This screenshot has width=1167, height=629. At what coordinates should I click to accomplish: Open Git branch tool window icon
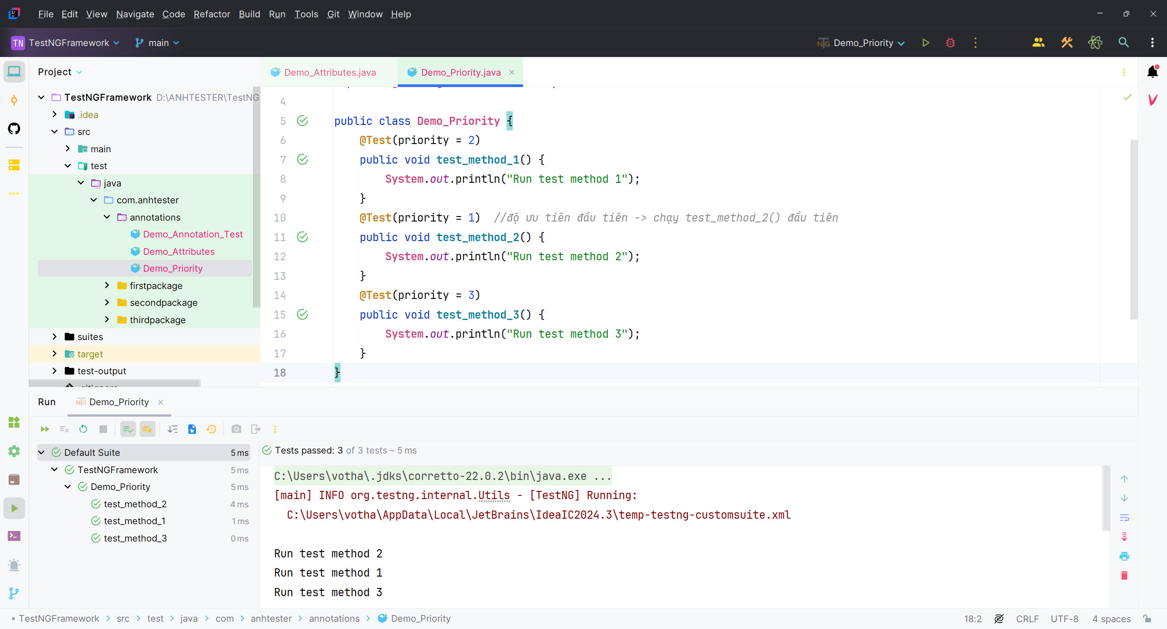point(14,593)
